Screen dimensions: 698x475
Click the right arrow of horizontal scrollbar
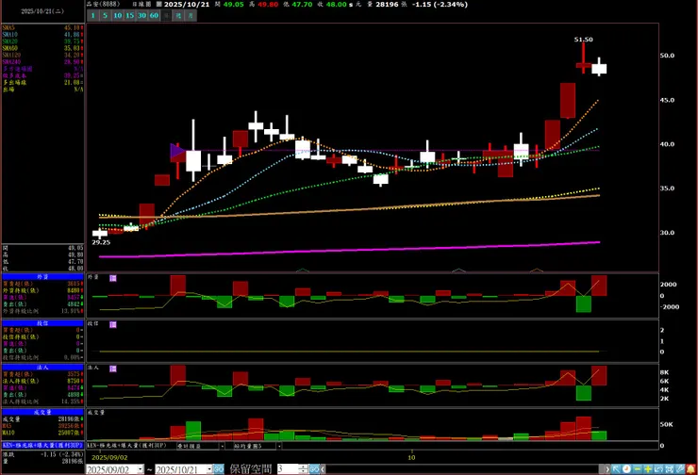point(607,469)
